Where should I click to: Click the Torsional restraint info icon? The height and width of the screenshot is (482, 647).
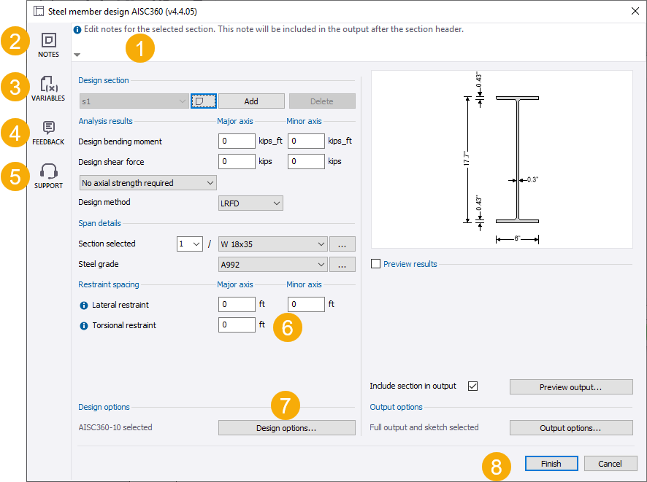(x=83, y=325)
